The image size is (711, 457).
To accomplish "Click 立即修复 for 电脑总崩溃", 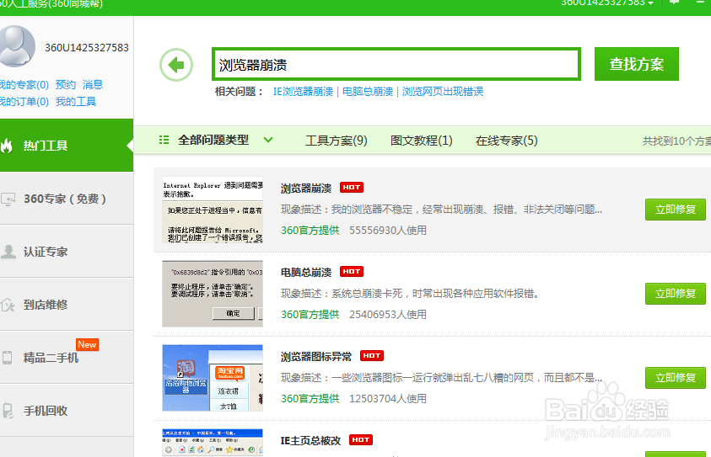I will (x=676, y=294).
